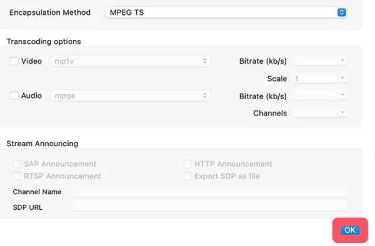Expand the Scale combo box arrow

(x=342, y=77)
